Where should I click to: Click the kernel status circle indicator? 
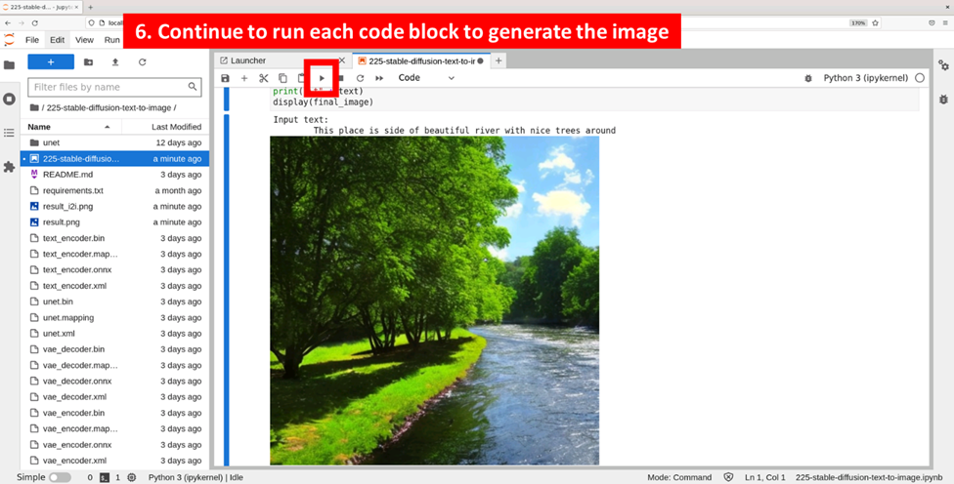pos(920,78)
